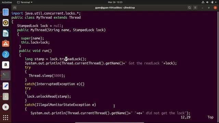
Task: Show Applications grid
Action: click(x=5, y=118)
